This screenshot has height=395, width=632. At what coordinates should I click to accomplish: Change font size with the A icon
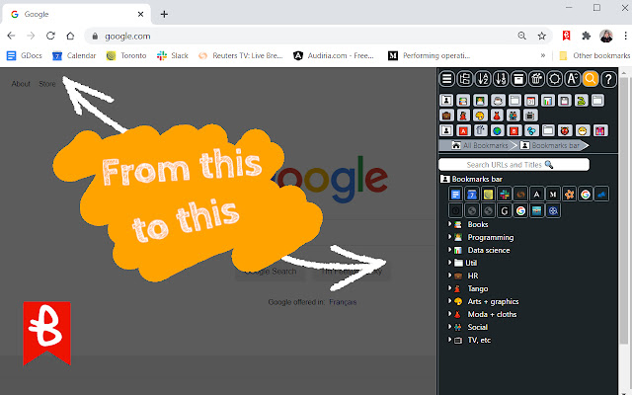(x=573, y=79)
